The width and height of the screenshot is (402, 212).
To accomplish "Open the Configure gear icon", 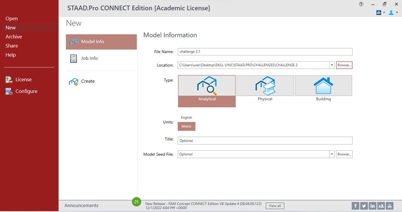I will point(9,91).
